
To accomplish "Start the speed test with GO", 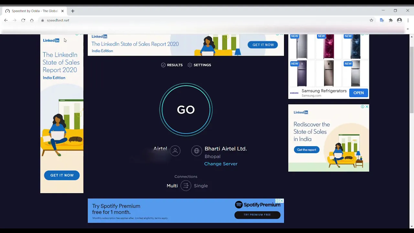I will tap(186, 110).
